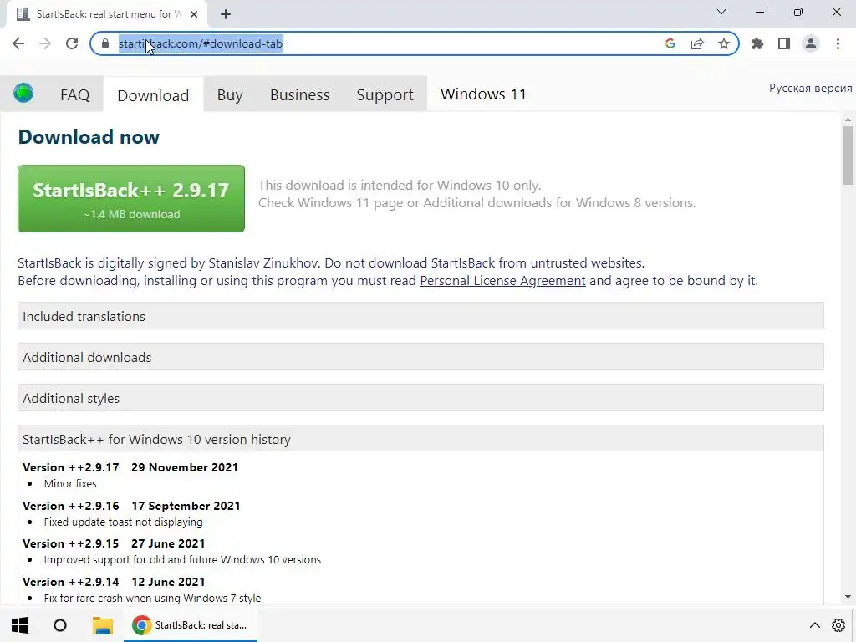Screen dimensions: 856x642
Task: Click the 'Download now' heading
Action: point(89,137)
